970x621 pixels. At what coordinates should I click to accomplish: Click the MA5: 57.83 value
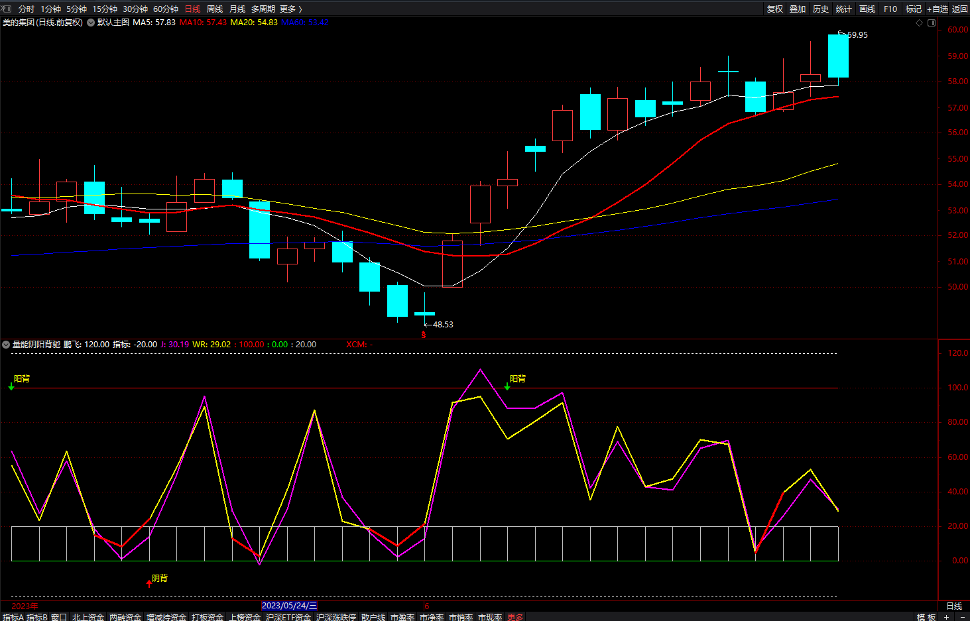[x=154, y=23]
